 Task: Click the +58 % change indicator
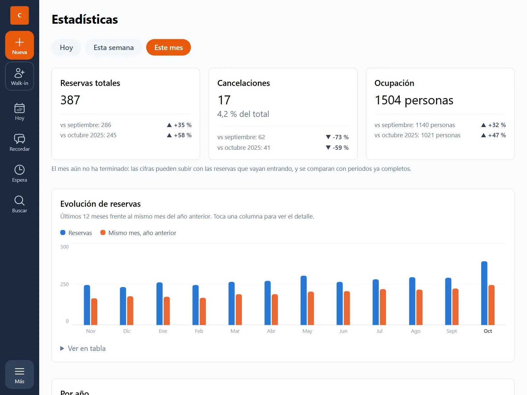(179, 135)
